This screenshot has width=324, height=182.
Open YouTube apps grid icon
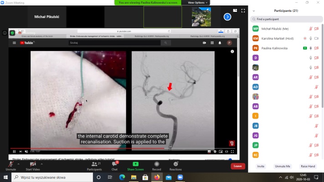[212, 43]
